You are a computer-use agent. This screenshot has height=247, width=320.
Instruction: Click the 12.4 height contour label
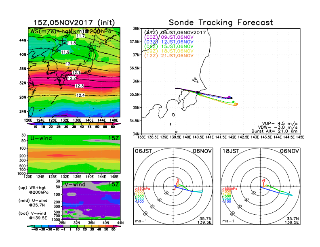click(80, 95)
